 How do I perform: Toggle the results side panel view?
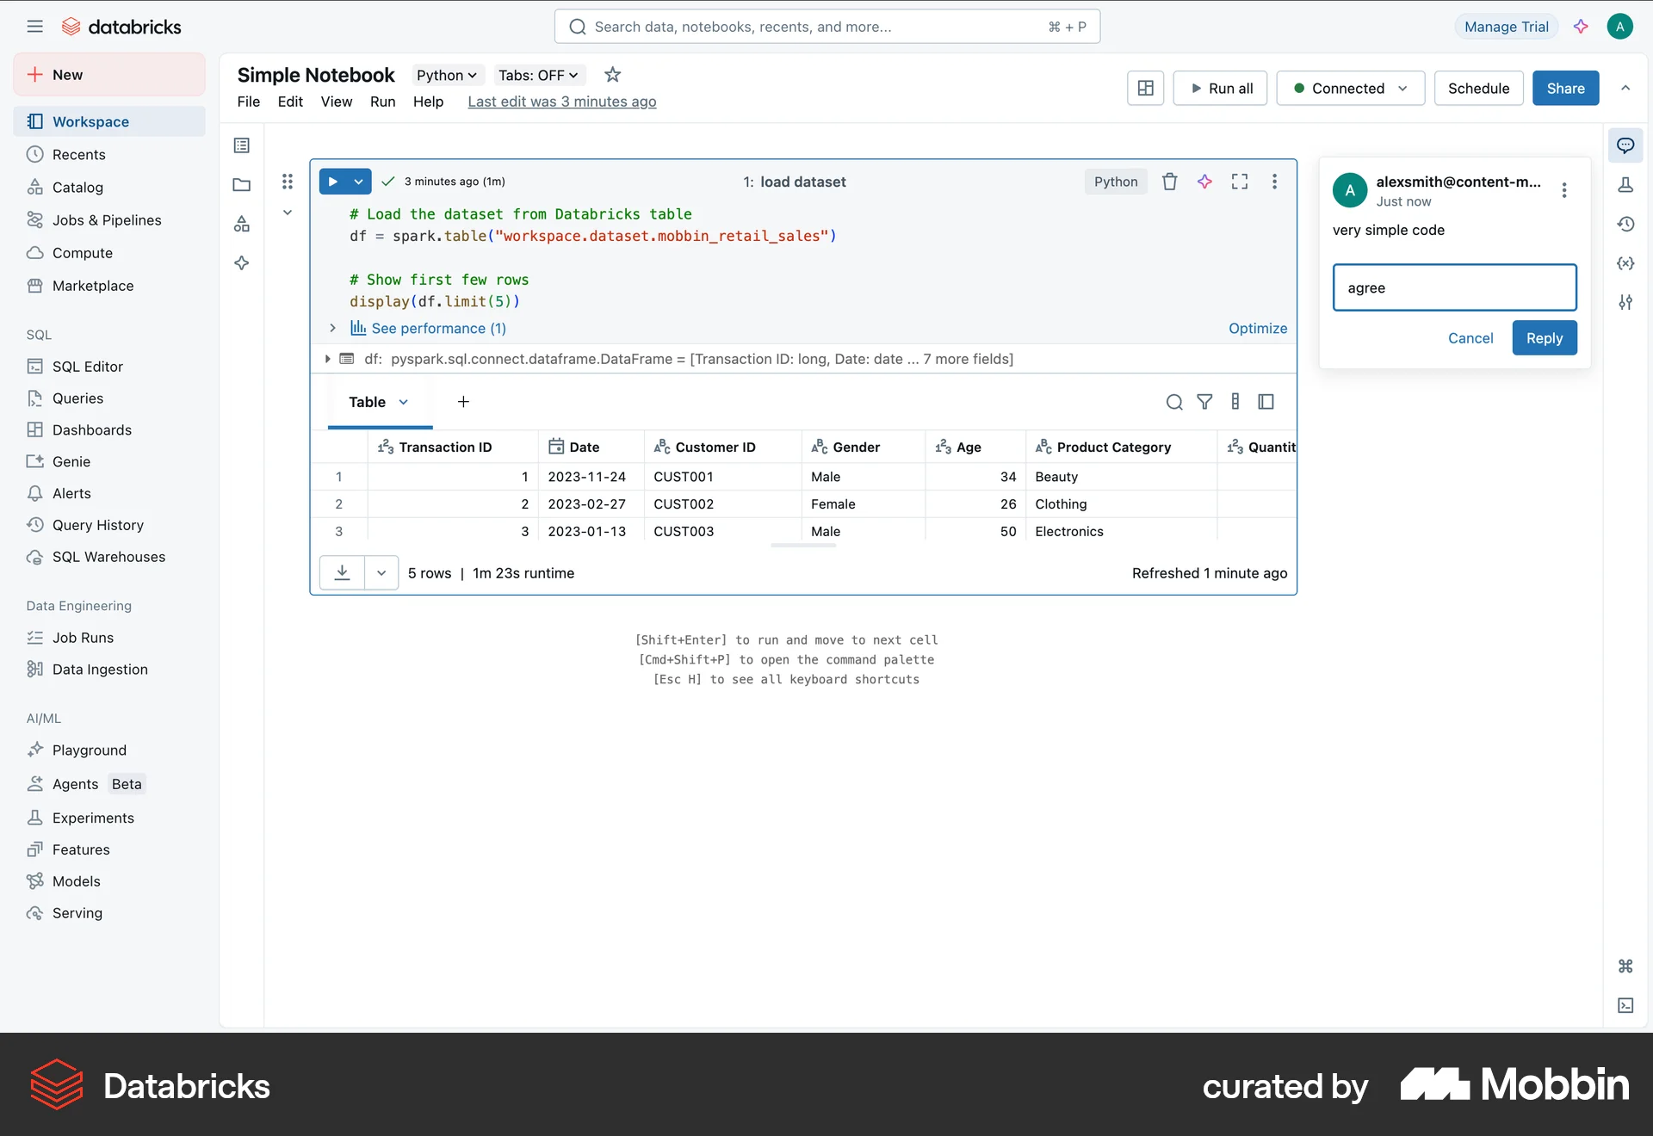[1265, 402]
